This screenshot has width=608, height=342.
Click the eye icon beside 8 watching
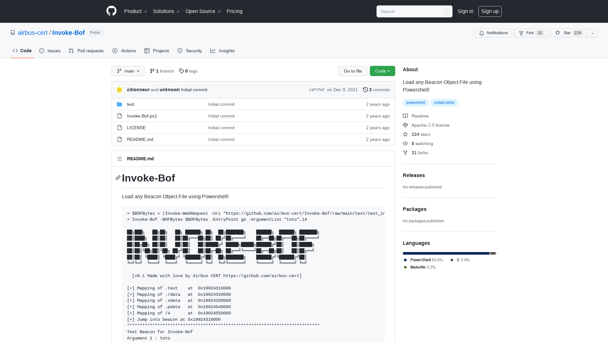(x=405, y=143)
